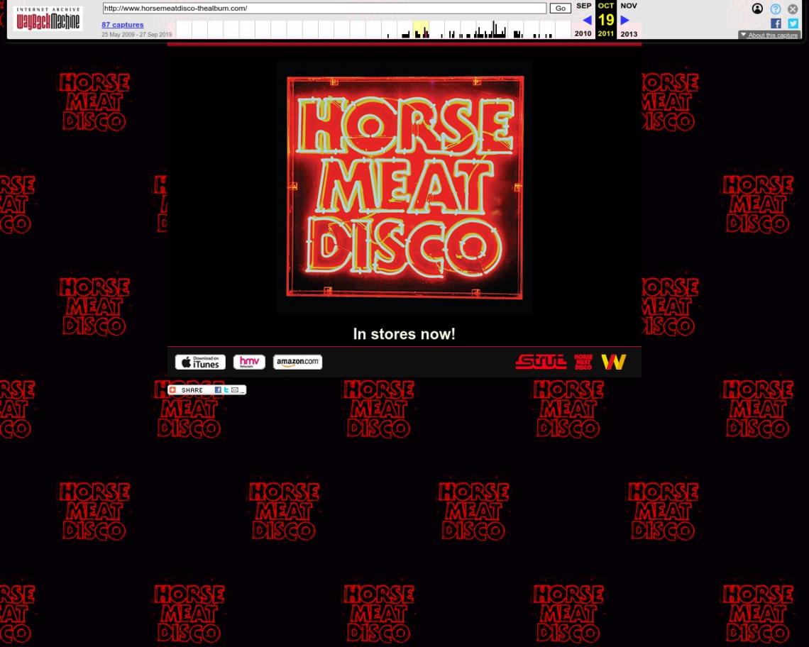Click the Download on iTunes badge
The width and height of the screenshot is (809, 647).
point(200,363)
